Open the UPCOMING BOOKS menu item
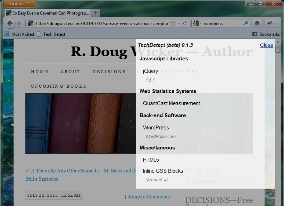The image size is (284, 206). pos(59,86)
